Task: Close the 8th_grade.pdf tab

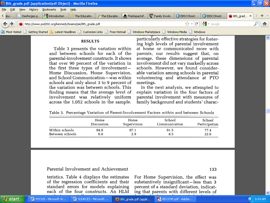Action: point(250,16)
